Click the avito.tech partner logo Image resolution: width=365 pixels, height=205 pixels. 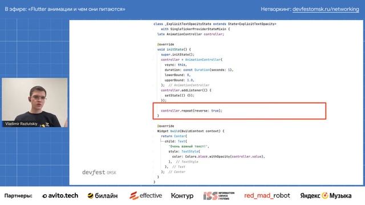point(60,196)
